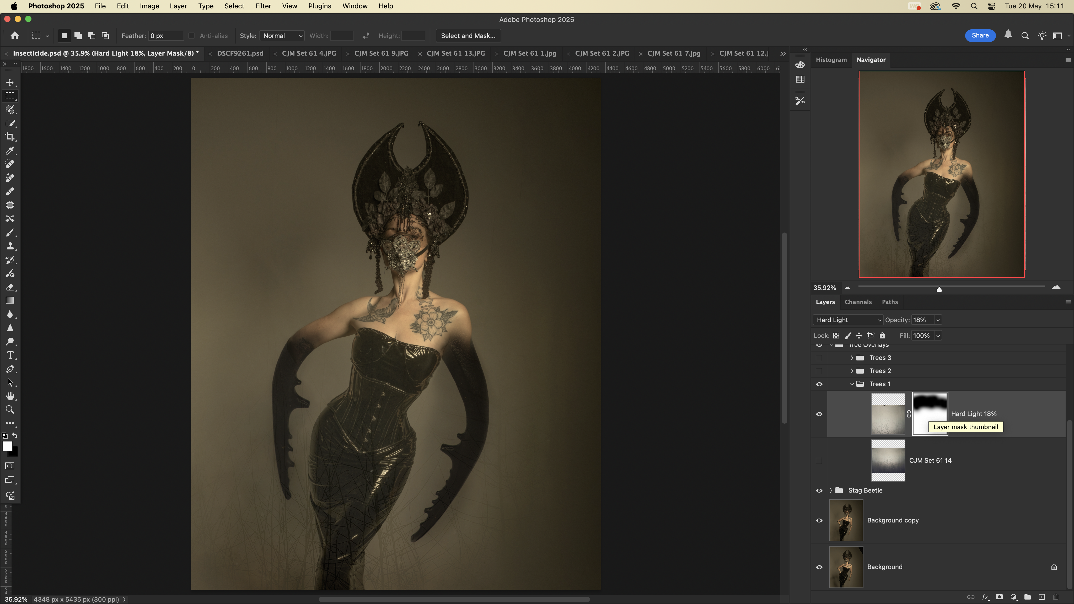This screenshot has height=604, width=1074.
Task: Add a layer mask button
Action: [999, 597]
